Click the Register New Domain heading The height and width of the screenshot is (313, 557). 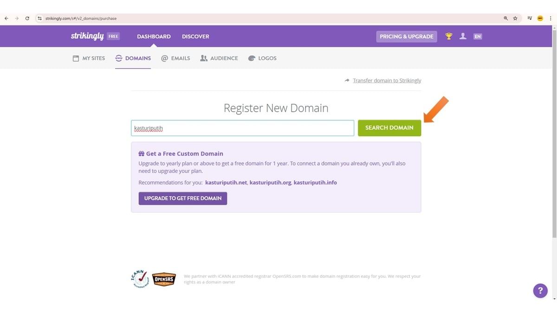[x=276, y=109]
